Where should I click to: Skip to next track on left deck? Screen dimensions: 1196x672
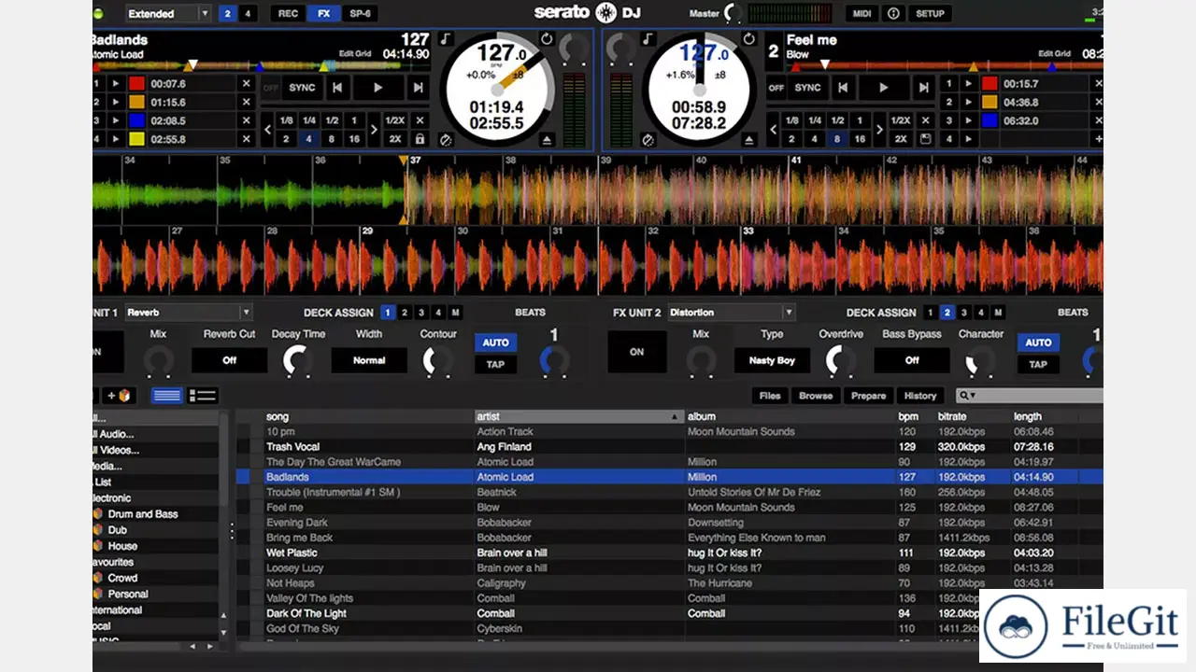click(418, 88)
